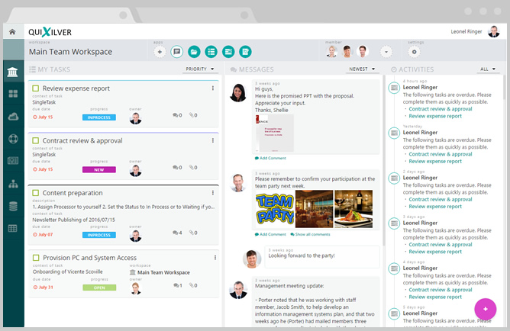Screen dimensions: 510x331
Task: Click the Main Team Workspace title
Action: click(70, 52)
